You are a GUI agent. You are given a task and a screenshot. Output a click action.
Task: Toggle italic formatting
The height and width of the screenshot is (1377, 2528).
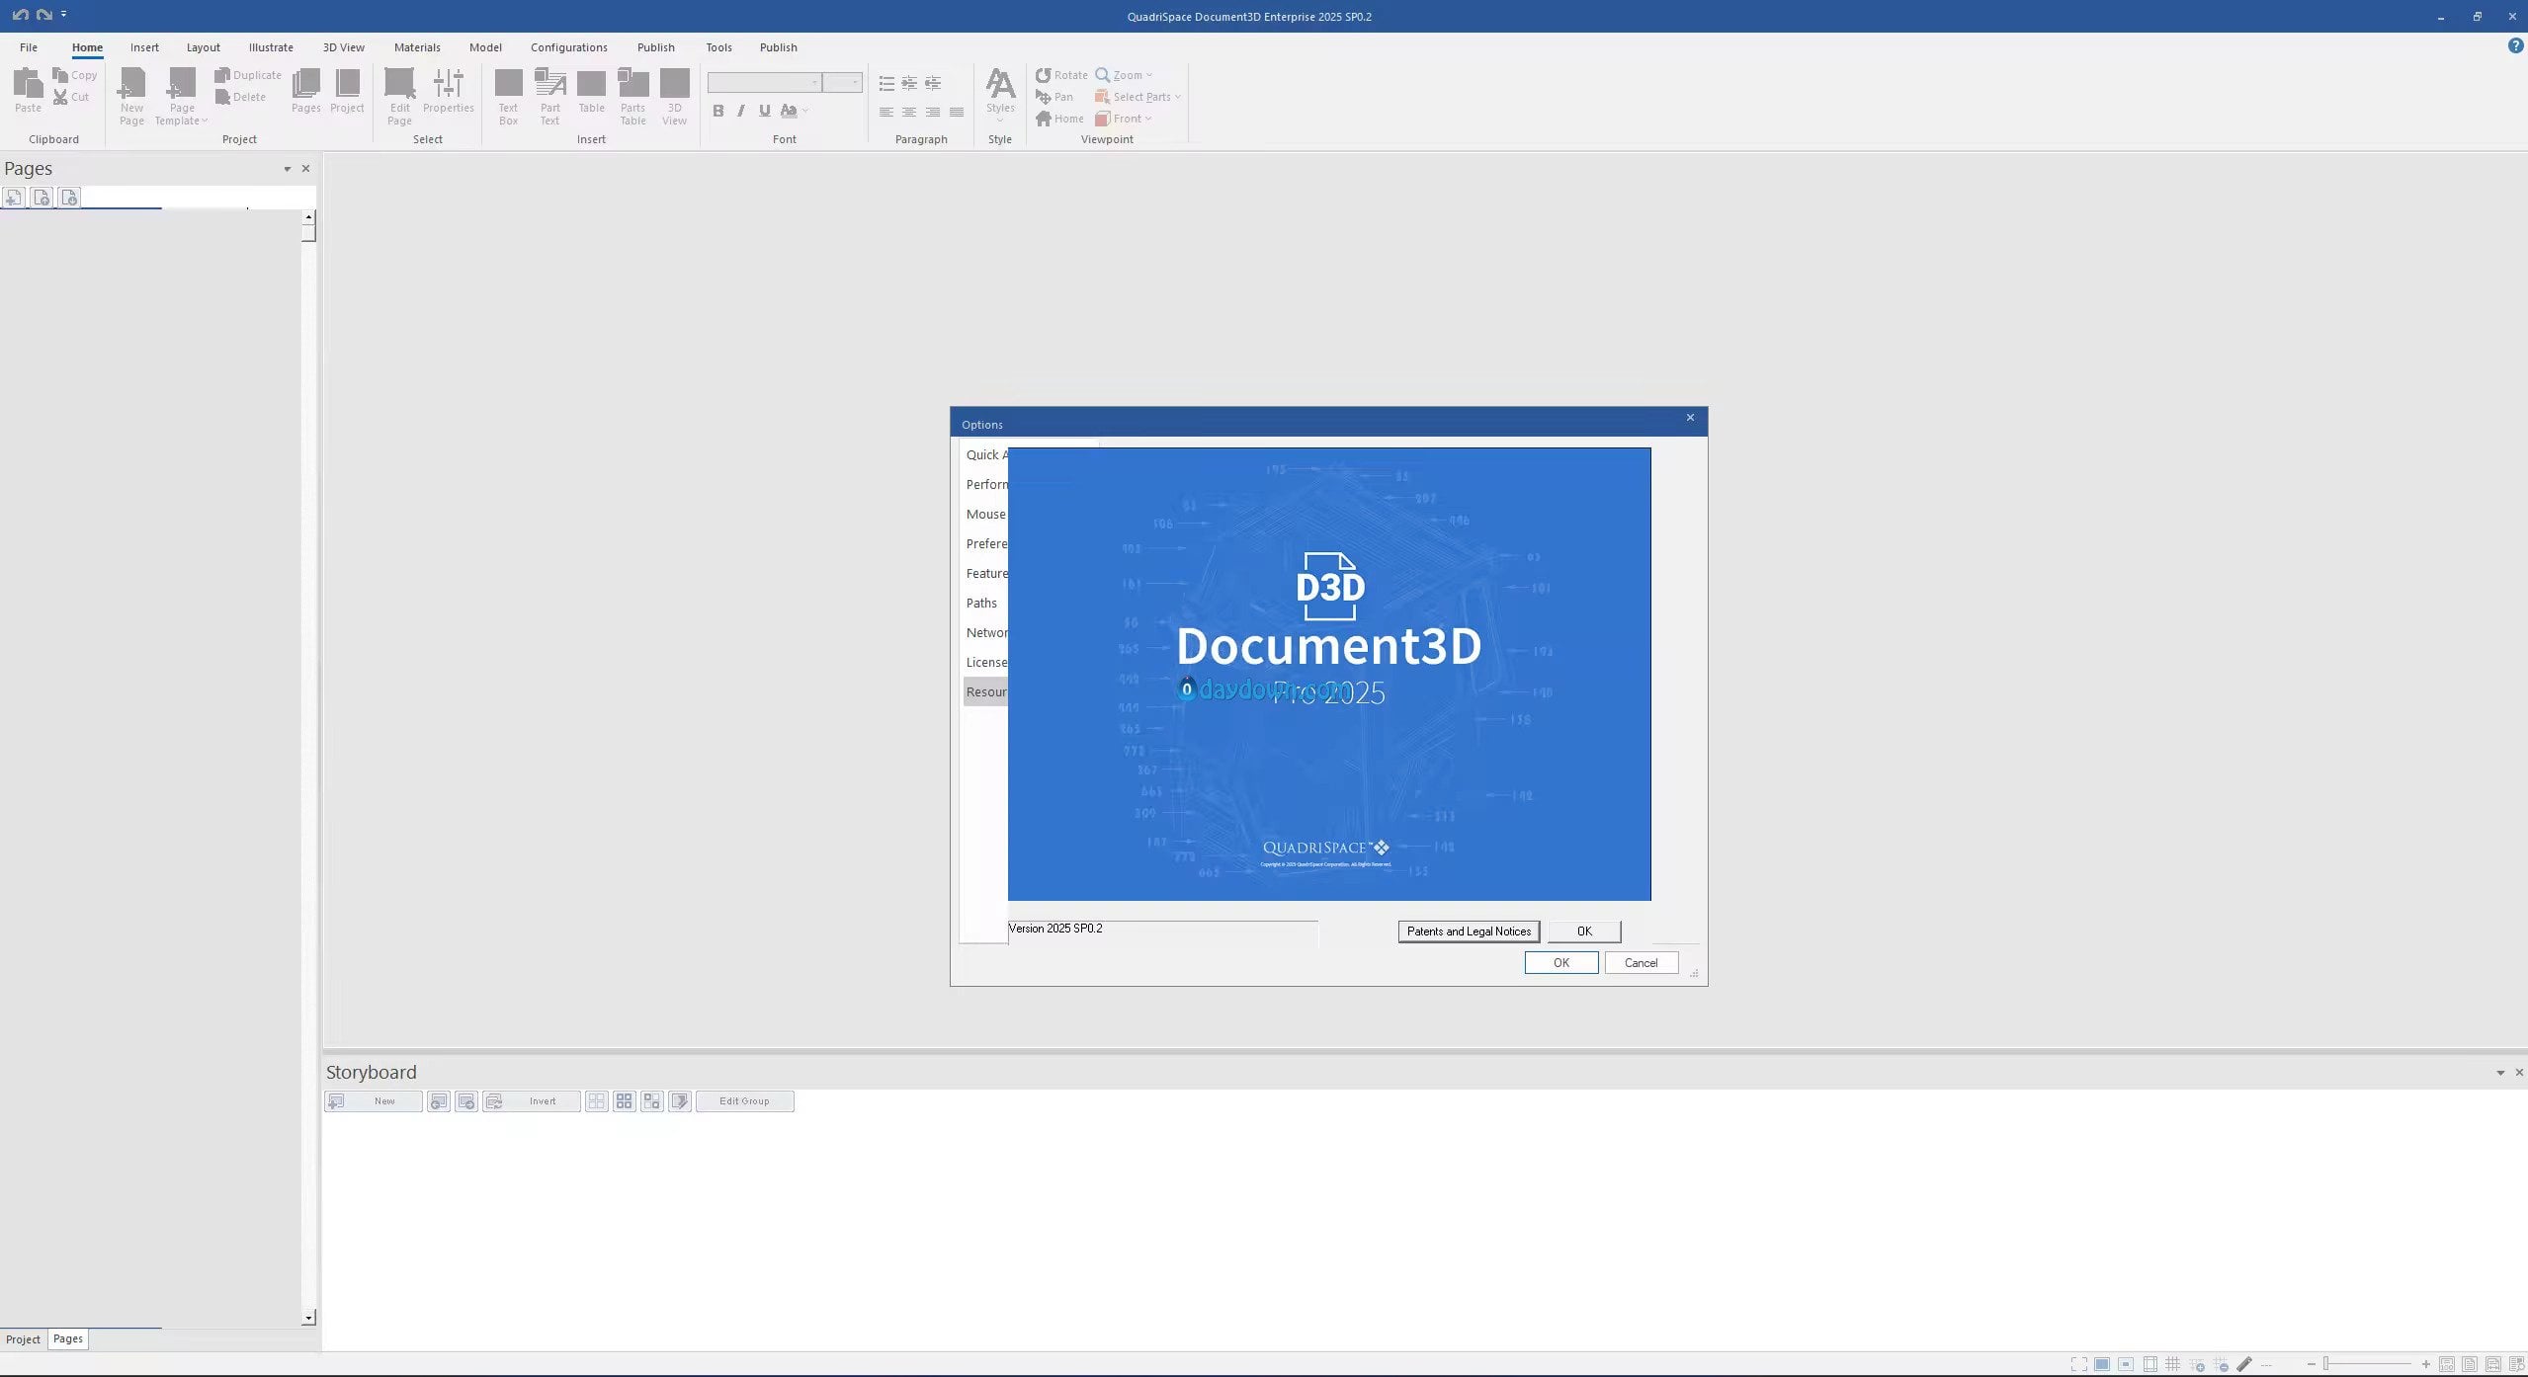(740, 111)
